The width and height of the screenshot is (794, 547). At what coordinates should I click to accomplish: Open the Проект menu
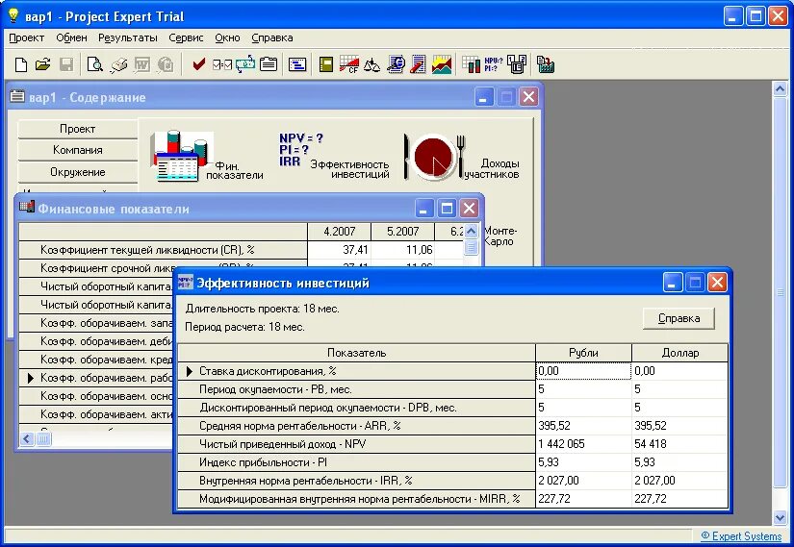26,37
